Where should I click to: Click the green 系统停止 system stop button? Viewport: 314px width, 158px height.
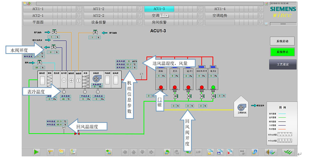coord(282,52)
